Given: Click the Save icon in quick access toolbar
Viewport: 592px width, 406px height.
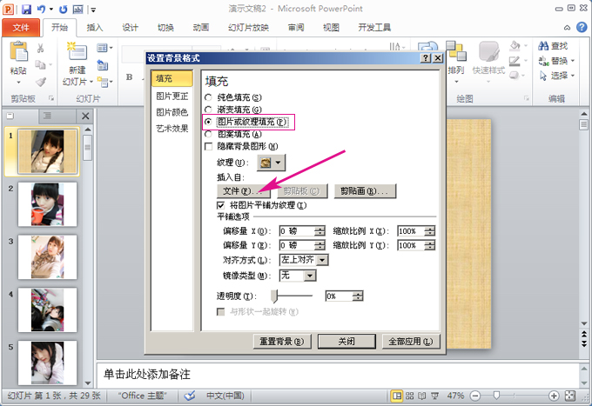Looking at the screenshot, I should 26,10.
